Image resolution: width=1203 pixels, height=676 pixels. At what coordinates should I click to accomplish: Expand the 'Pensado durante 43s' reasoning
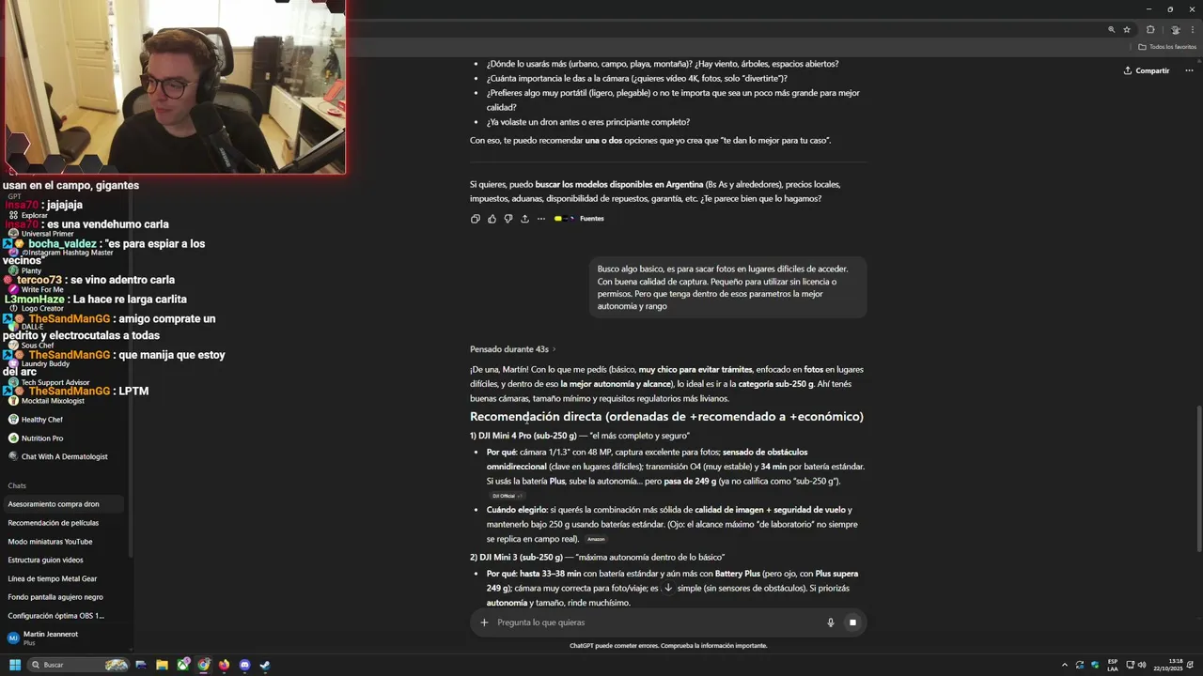pyautogui.click(x=513, y=349)
